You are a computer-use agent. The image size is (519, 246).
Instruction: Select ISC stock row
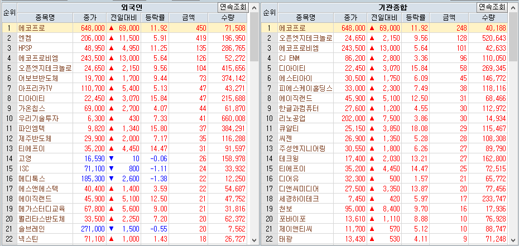coord(125,169)
